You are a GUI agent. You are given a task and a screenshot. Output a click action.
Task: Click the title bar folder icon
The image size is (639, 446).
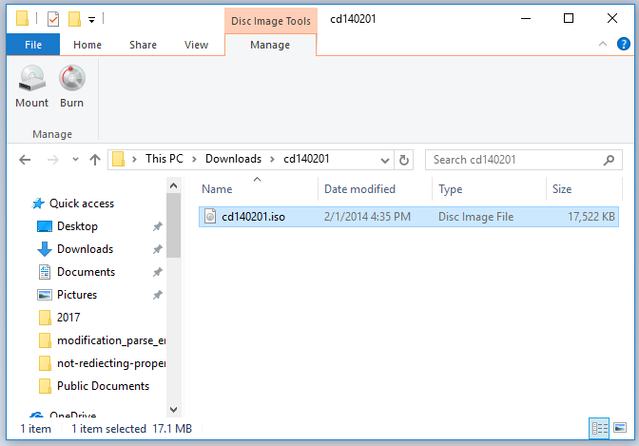click(x=22, y=18)
